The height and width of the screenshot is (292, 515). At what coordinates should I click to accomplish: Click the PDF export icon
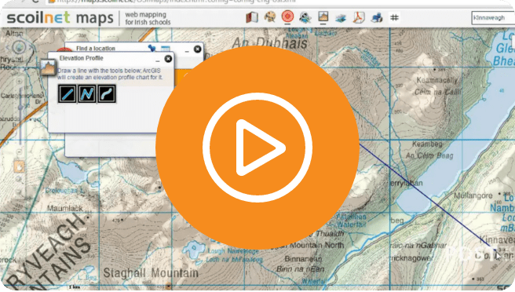(x=359, y=17)
